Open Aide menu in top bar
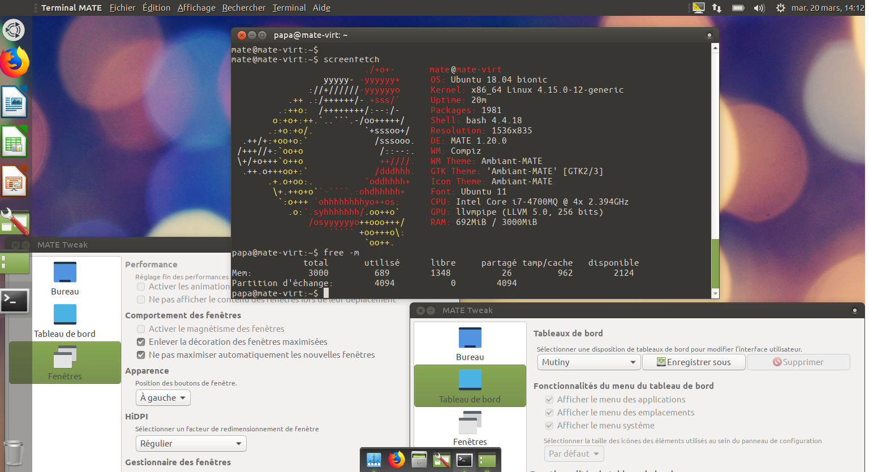This screenshot has height=472, width=869. pos(321,8)
